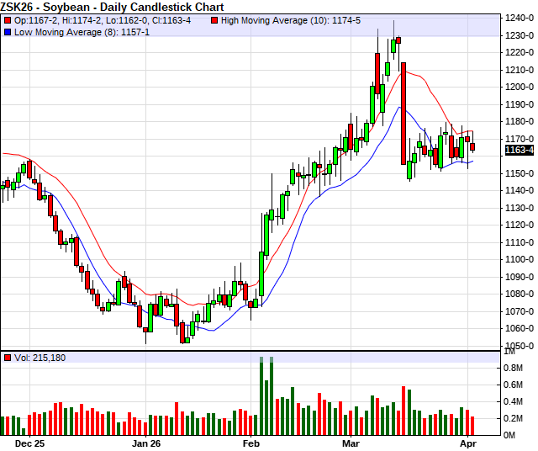Image resolution: width=538 pixels, height=451 pixels.
Task: Click the current price tag 1163-4
Action: tap(520, 150)
